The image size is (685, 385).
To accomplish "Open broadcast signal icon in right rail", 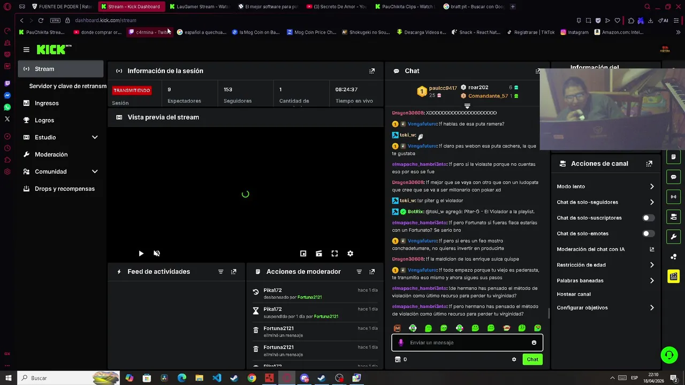I will point(674,197).
